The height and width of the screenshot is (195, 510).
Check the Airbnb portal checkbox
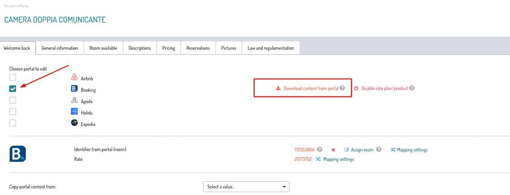[13, 77]
